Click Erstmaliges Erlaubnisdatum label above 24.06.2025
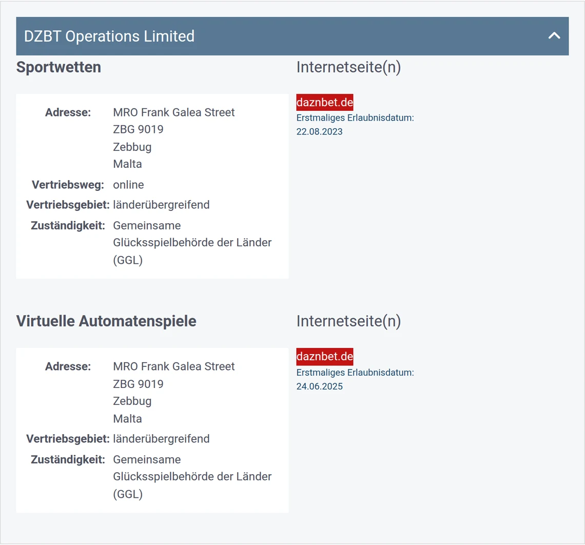The image size is (585, 545). 355,373
